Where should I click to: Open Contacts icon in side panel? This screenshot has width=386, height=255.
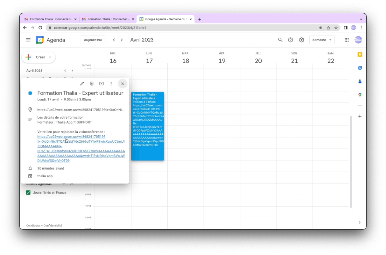click(x=360, y=81)
